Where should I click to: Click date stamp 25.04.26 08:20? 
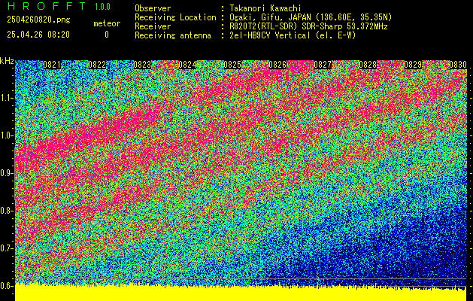pos(38,35)
